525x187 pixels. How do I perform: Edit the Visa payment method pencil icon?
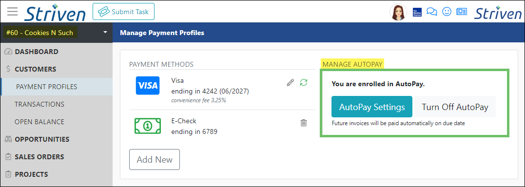coord(291,82)
